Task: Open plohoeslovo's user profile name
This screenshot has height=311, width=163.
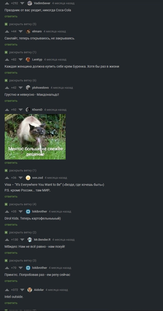Action: [x=41, y=88]
